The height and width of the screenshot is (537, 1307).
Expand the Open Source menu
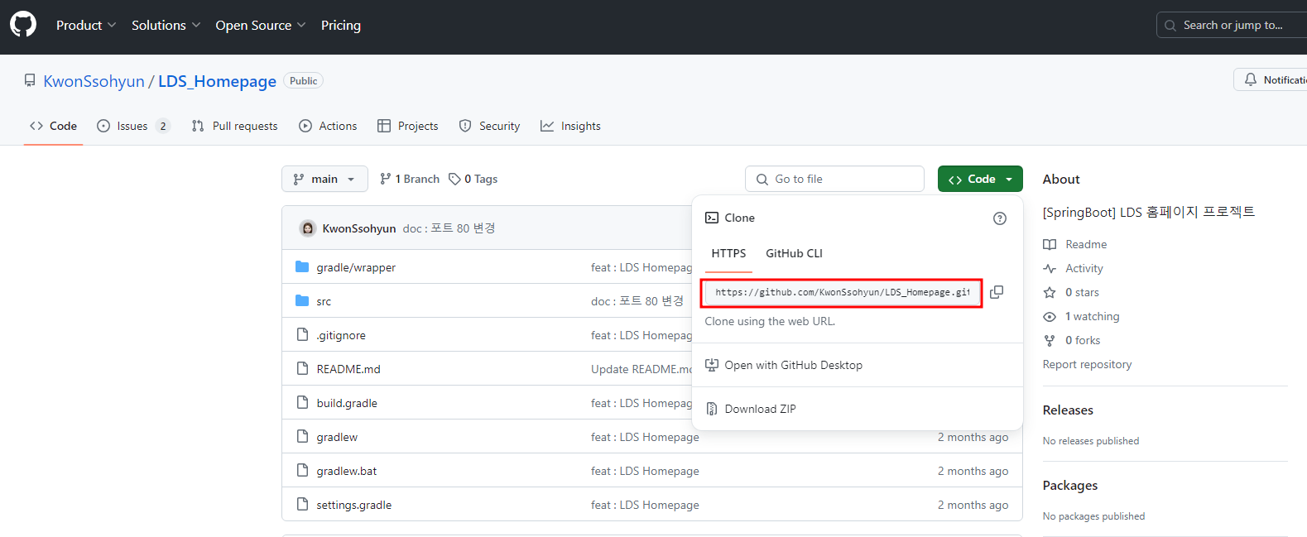261,25
